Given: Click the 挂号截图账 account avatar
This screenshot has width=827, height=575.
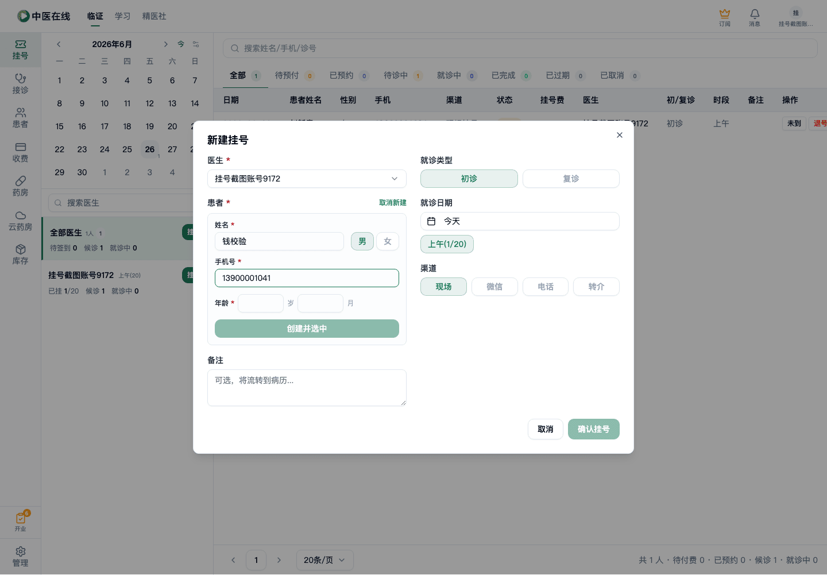Looking at the screenshot, I should [796, 17].
